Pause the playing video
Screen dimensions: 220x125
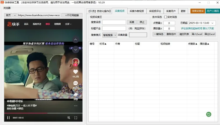[8, 118]
